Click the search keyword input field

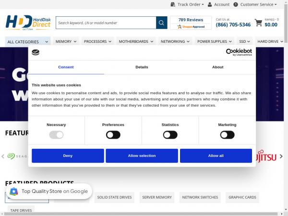coord(106,23)
